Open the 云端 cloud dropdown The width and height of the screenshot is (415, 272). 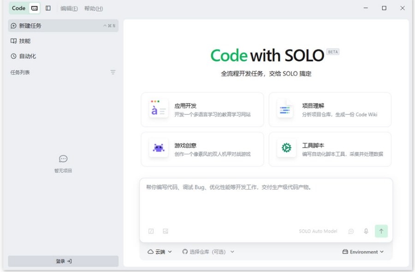tap(160, 252)
